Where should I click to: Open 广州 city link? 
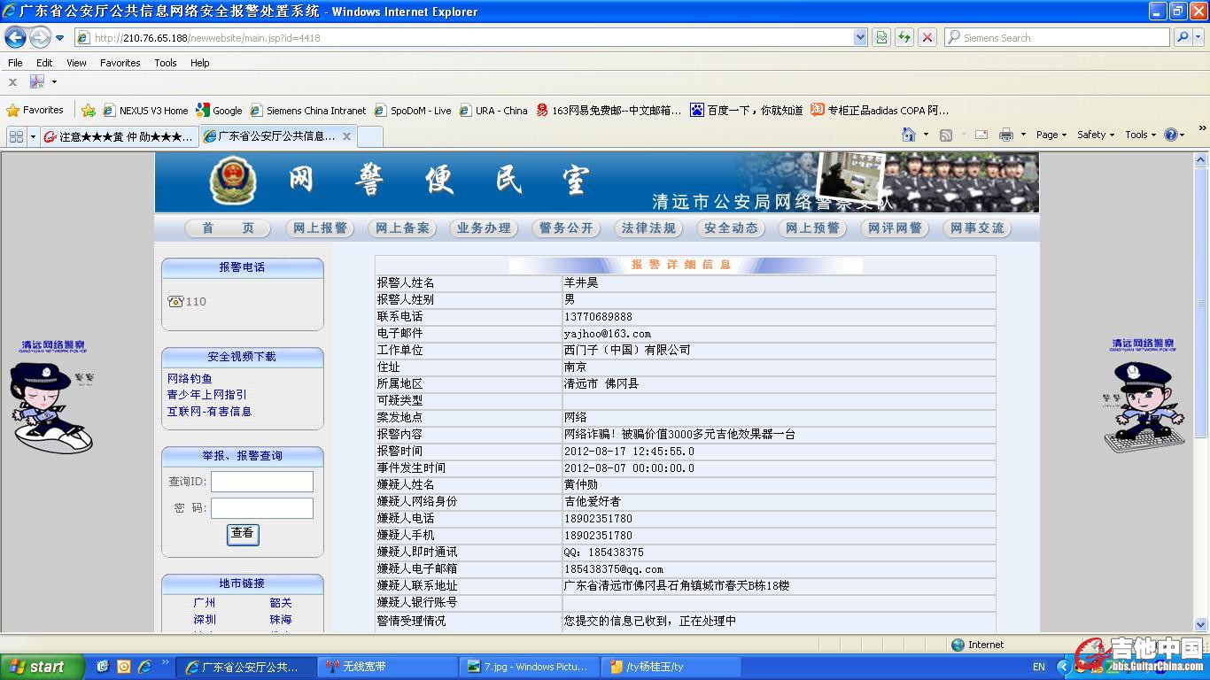coord(205,603)
